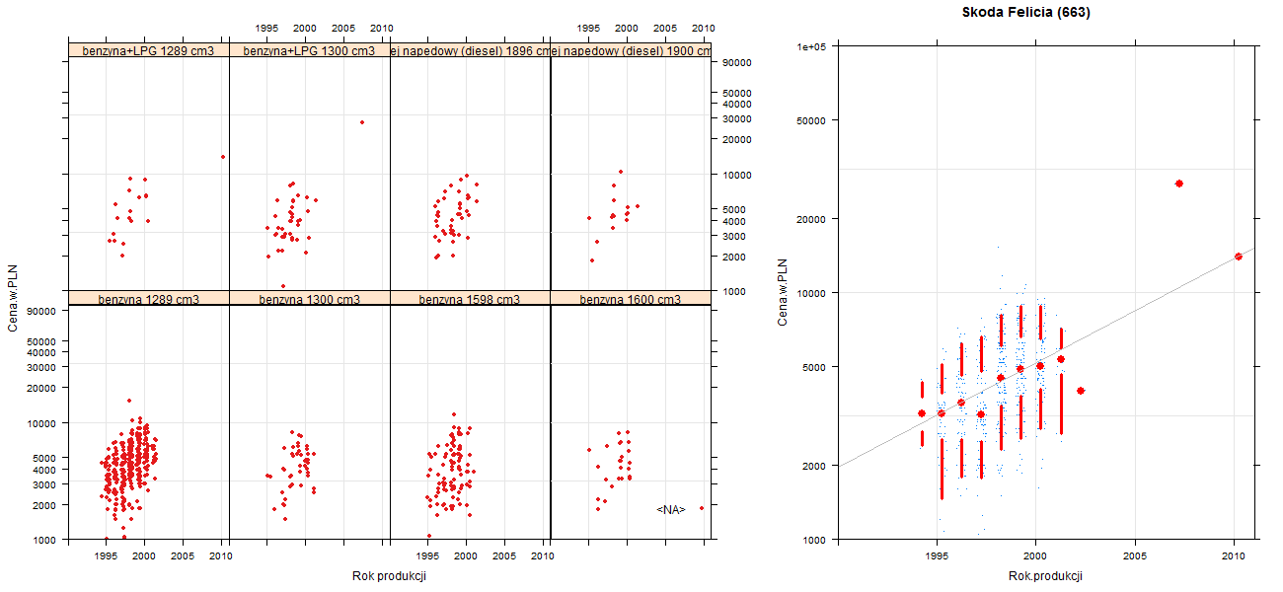
Task: Click the '20000' tick on the Skoda Felicia chart
Action: [x=812, y=218]
